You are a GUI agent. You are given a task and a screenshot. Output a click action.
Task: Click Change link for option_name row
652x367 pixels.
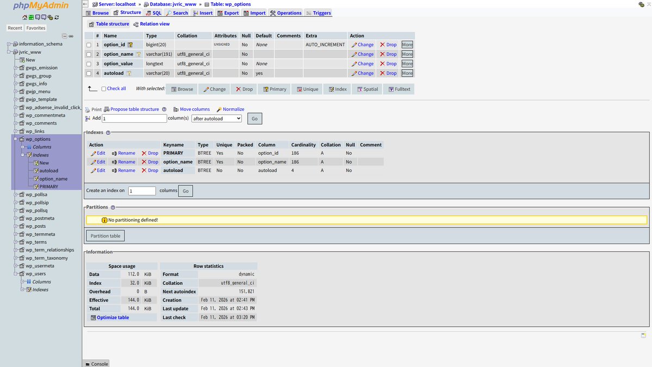coord(362,54)
